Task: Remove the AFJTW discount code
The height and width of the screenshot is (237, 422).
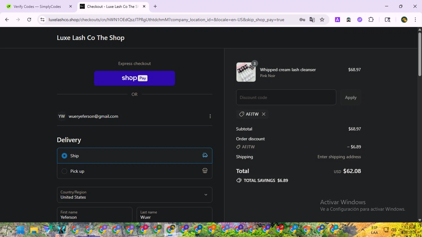Action: click(264, 114)
